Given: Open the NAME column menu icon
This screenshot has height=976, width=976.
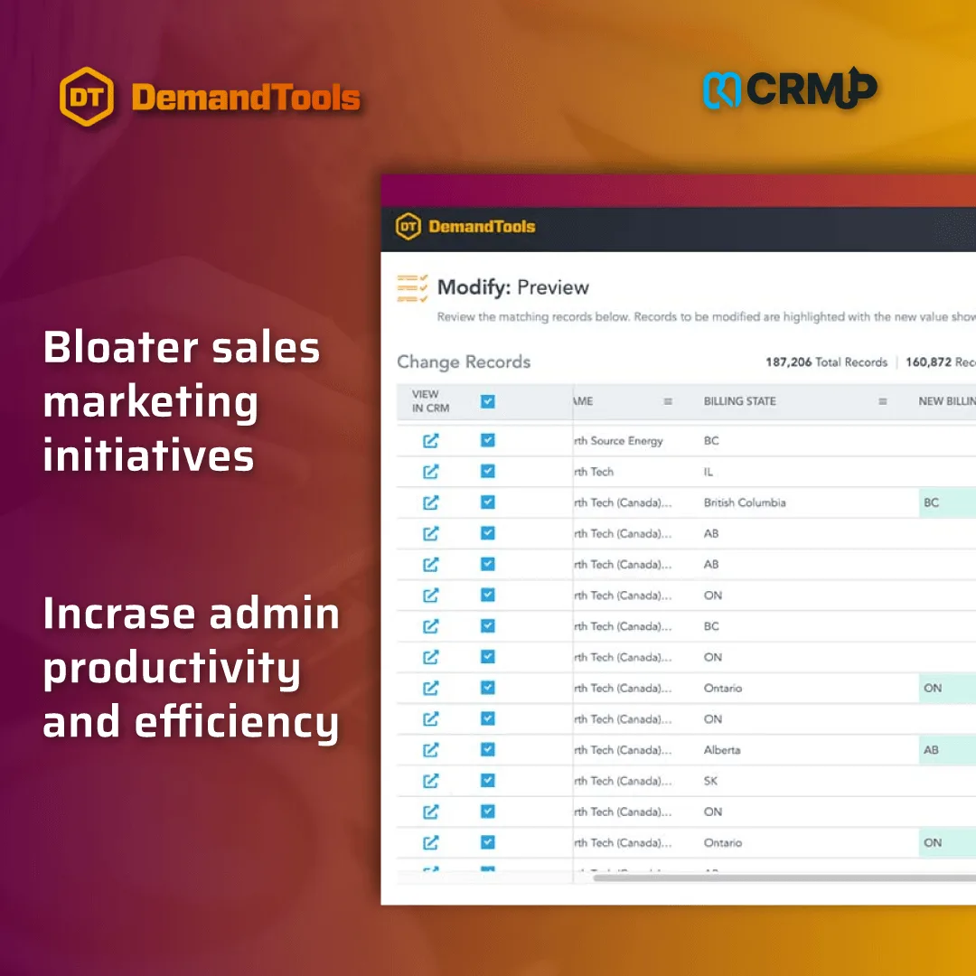Looking at the screenshot, I should [x=667, y=401].
